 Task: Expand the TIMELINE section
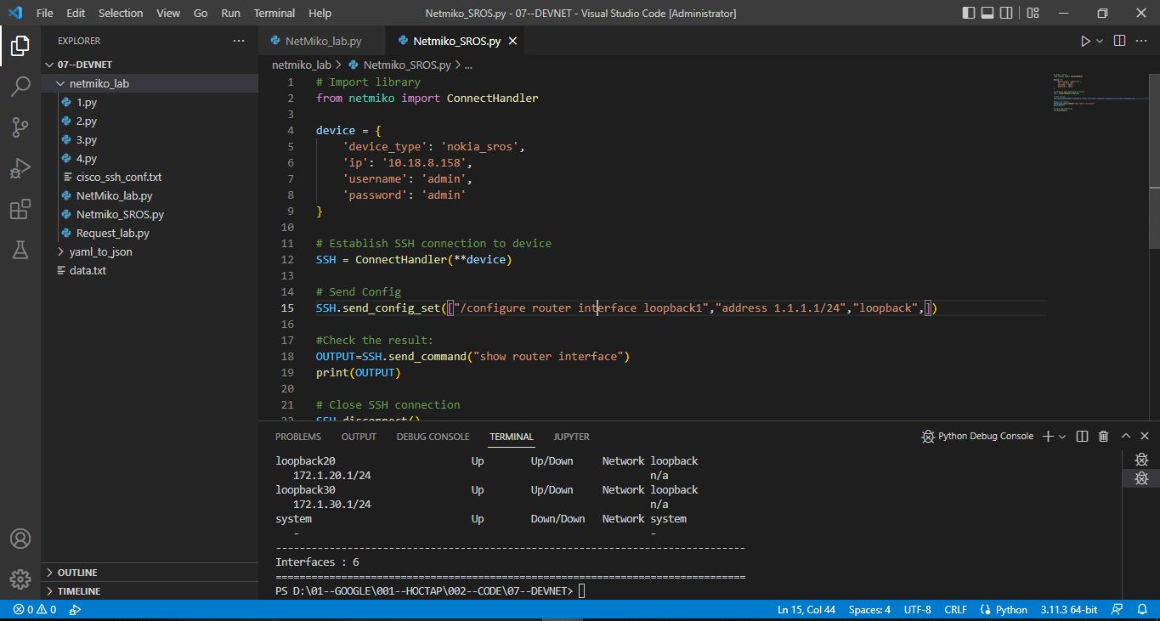pyautogui.click(x=150, y=591)
